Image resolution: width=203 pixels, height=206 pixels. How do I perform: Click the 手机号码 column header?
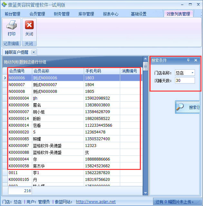[93, 71]
